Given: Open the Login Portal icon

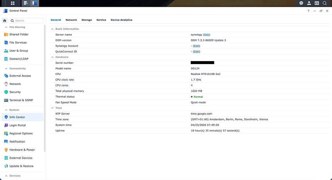Looking at the screenshot, I should (x=6, y=125).
